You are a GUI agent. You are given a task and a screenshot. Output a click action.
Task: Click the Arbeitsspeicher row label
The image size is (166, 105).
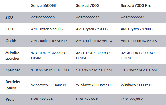point(13,55)
